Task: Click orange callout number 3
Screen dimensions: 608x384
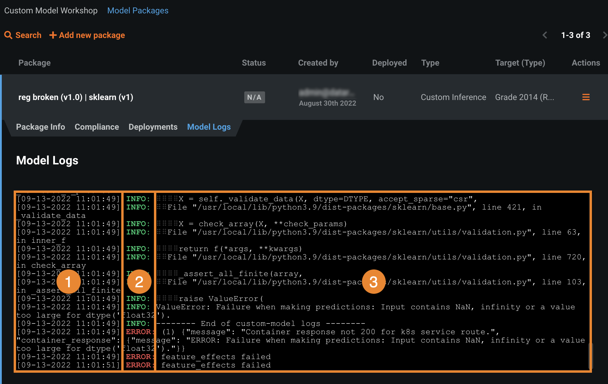Action: (x=374, y=282)
